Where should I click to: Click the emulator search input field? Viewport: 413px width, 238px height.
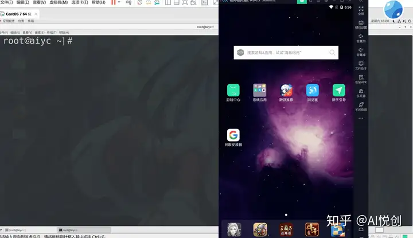pos(286,53)
